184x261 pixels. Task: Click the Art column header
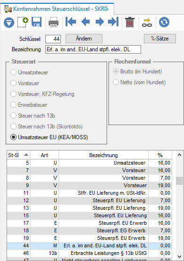pyautogui.click(x=44, y=155)
